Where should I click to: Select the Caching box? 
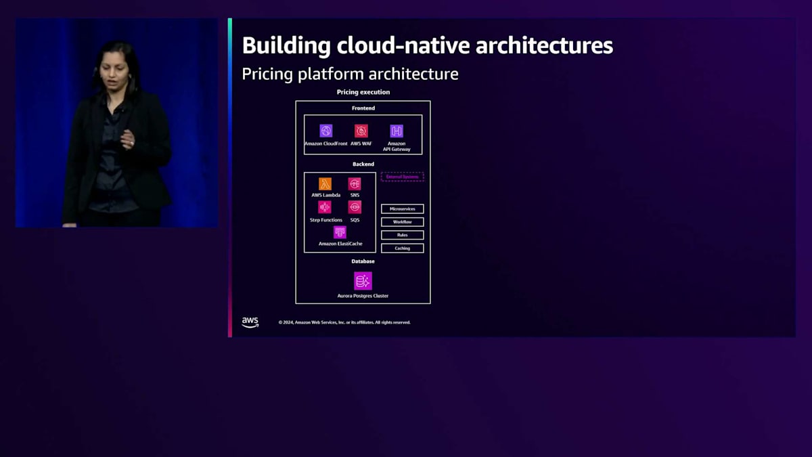pos(403,248)
